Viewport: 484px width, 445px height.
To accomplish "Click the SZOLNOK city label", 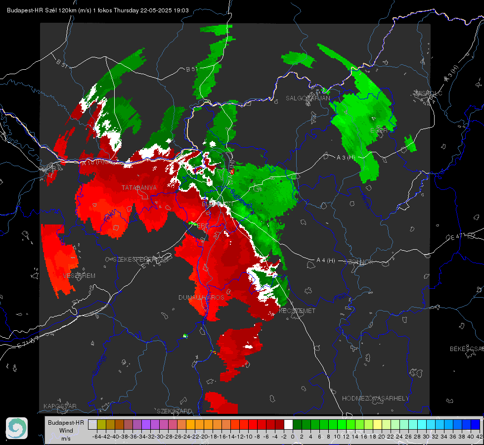I will (359, 262).
